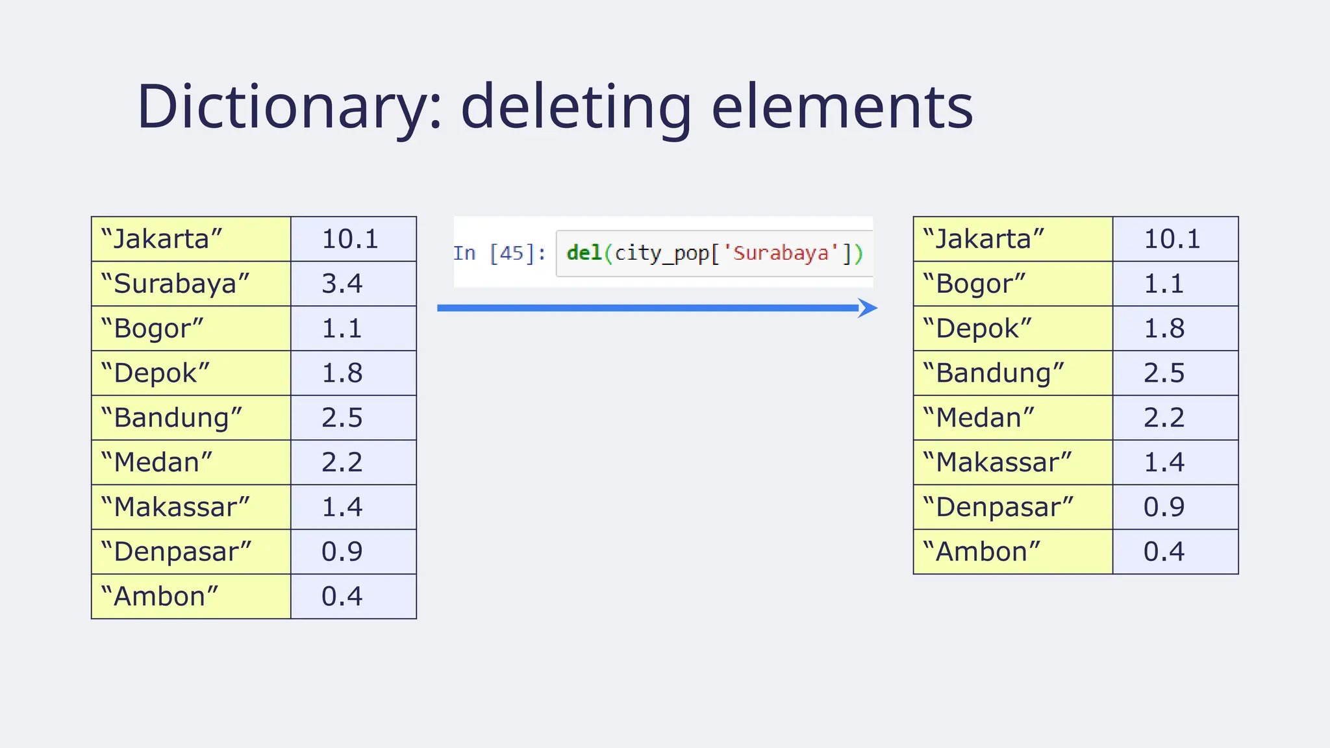Image resolution: width=1330 pixels, height=748 pixels.
Task: Click 10.1 in the left table
Action: [x=353, y=239]
